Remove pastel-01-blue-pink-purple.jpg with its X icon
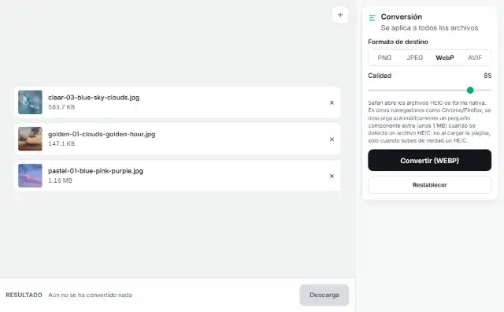504x312 pixels. pos(332,176)
